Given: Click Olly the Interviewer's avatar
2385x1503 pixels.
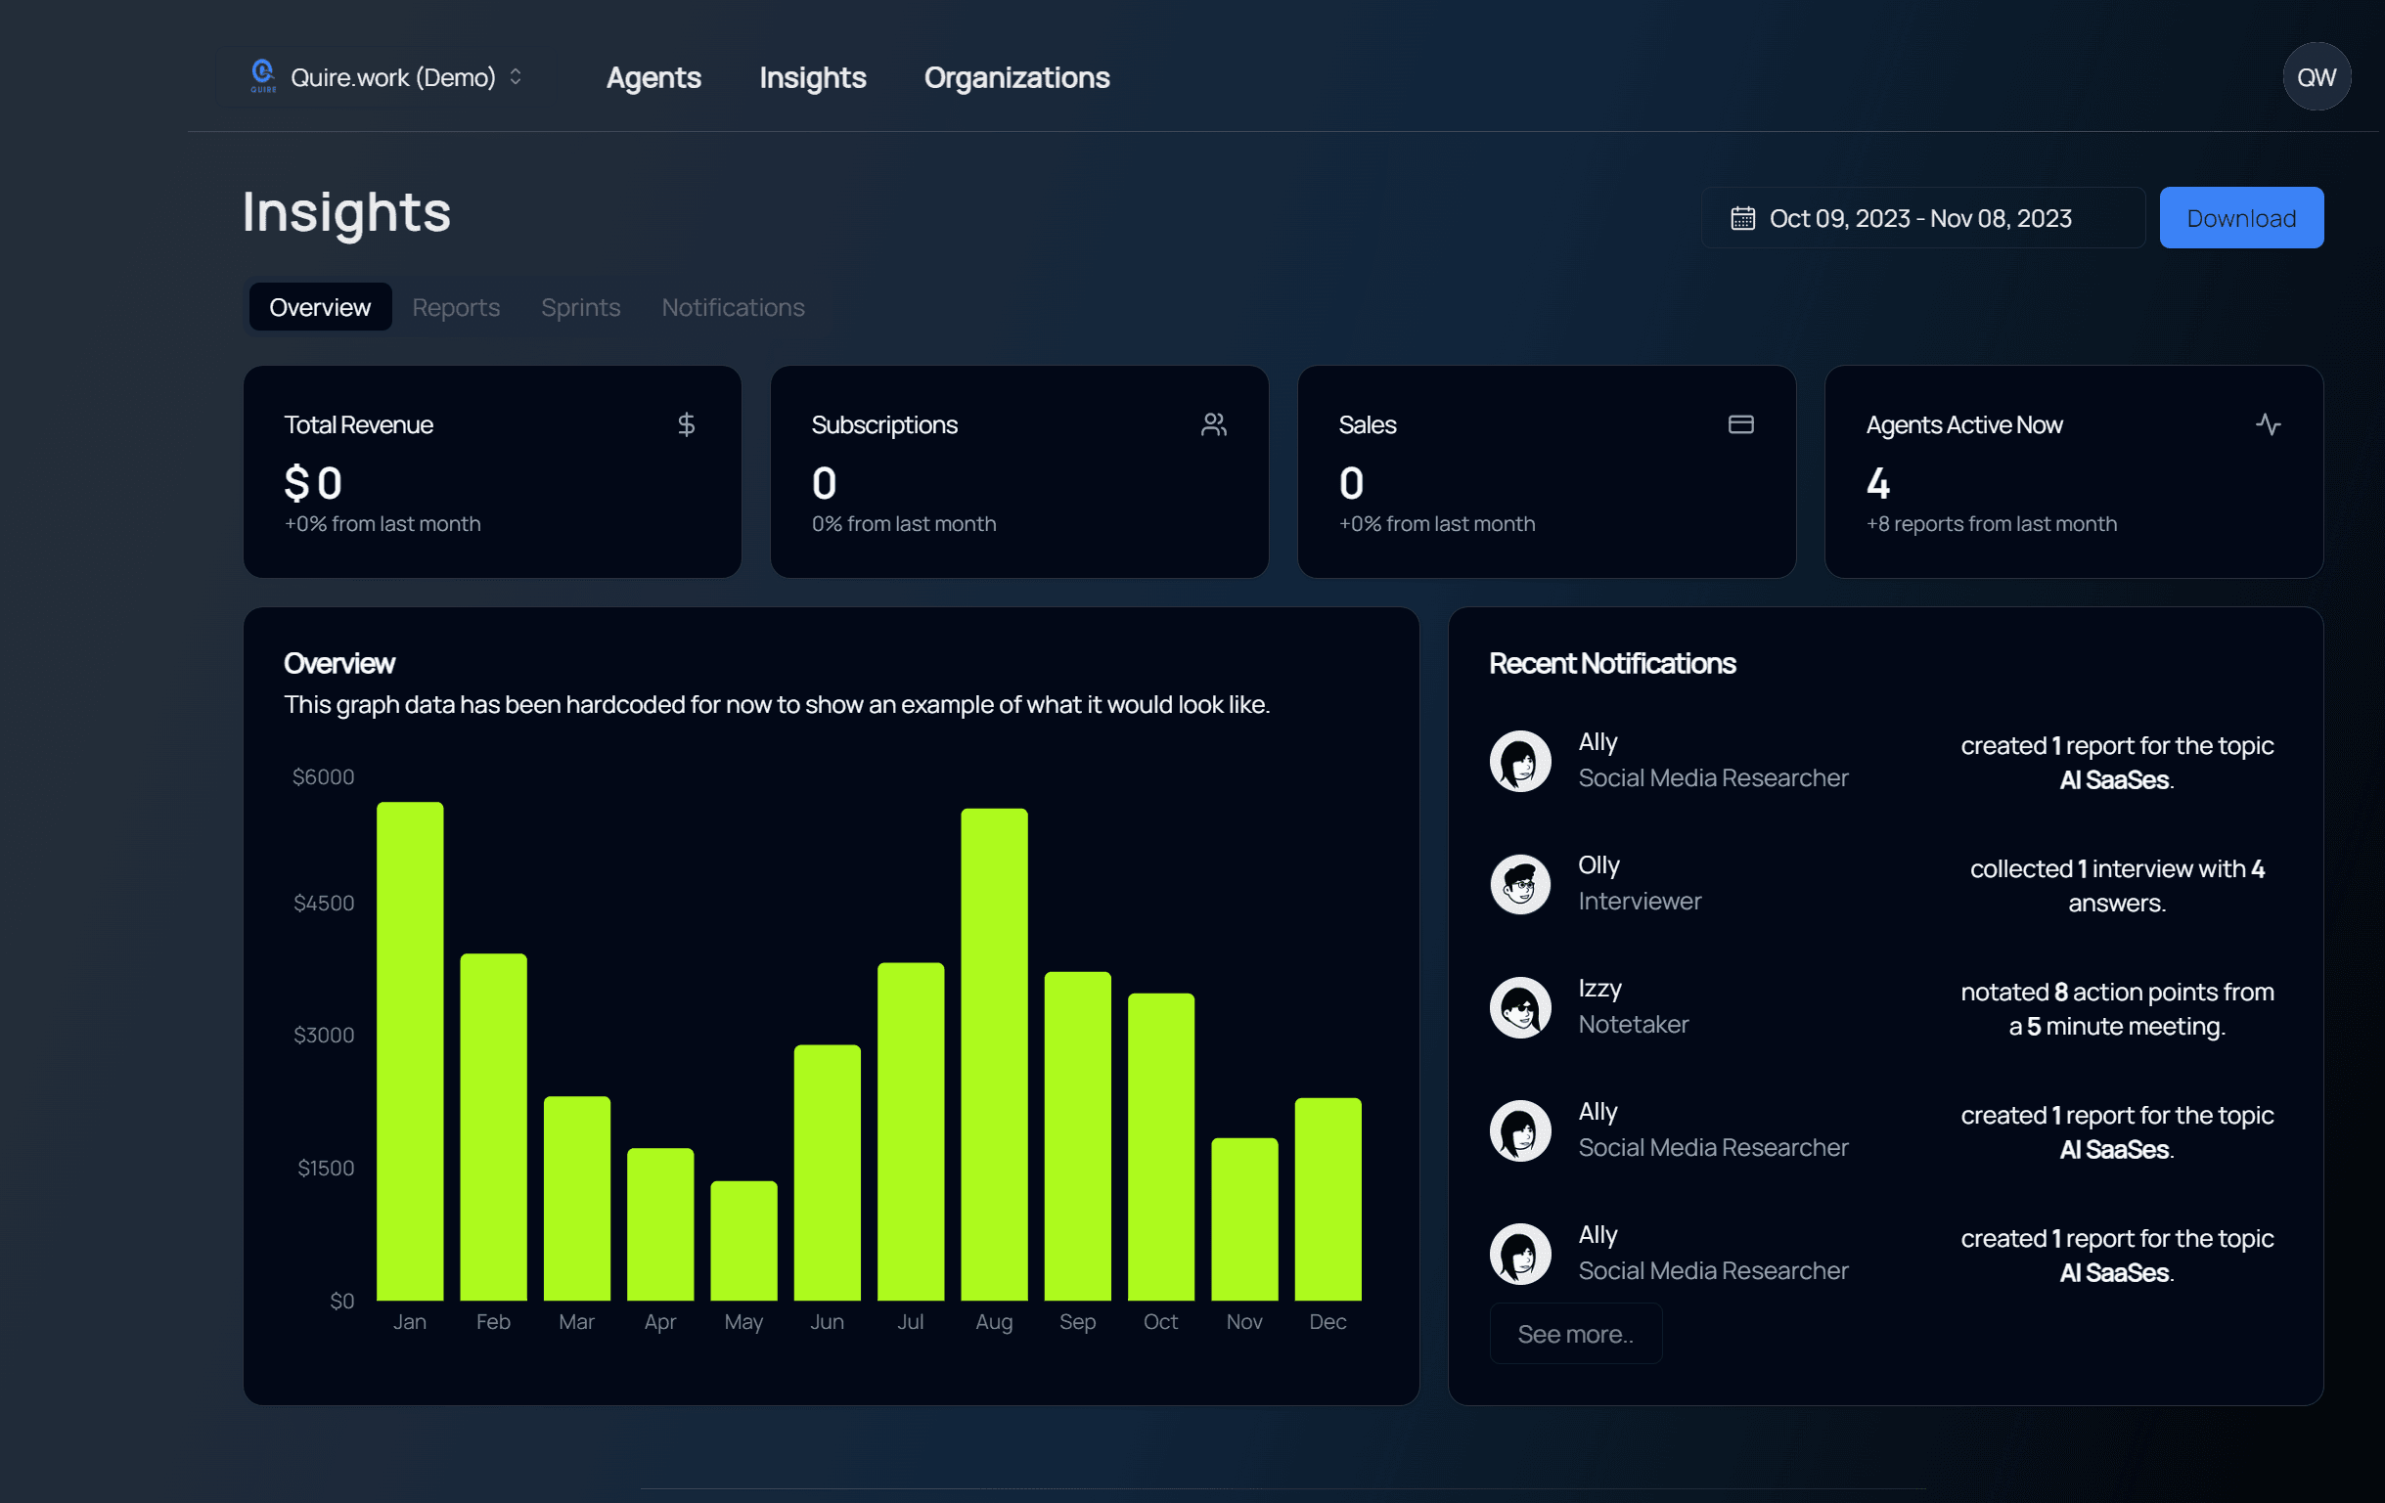Looking at the screenshot, I should point(1519,884).
